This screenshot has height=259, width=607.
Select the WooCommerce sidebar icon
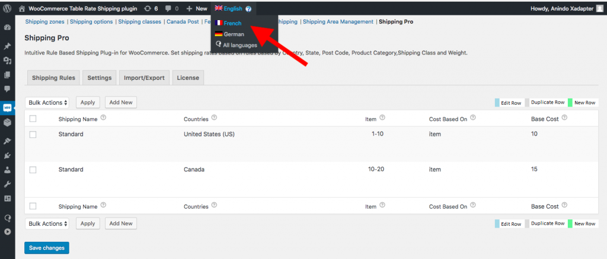7,108
